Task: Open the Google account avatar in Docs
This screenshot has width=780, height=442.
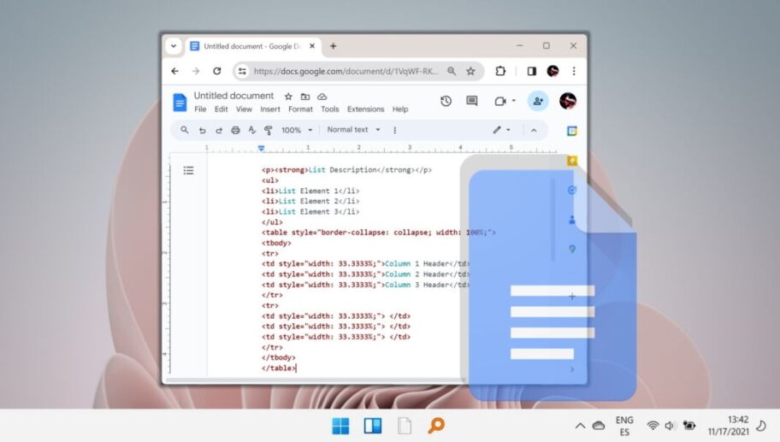Action: pos(568,101)
